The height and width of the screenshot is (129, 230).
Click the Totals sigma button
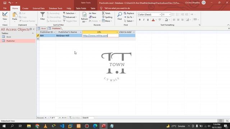[x=106, y=13]
